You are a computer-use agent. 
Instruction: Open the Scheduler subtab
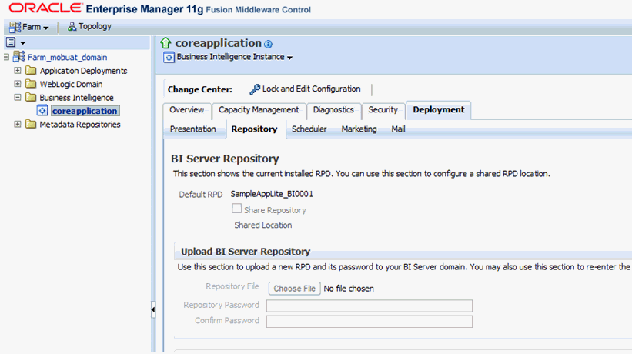click(x=309, y=129)
